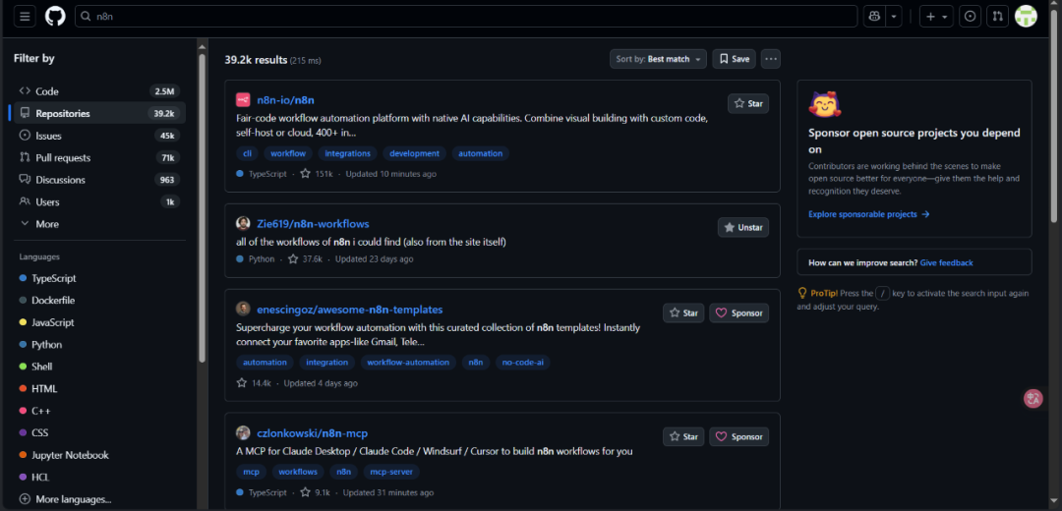Open czlonkowski/n8n-mcp repository
The width and height of the screenshot is (1062, 511).
[313, 433]
